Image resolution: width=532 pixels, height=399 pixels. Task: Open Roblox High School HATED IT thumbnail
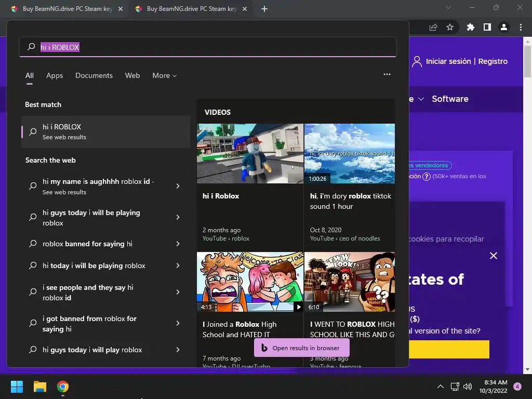point(250,282)
